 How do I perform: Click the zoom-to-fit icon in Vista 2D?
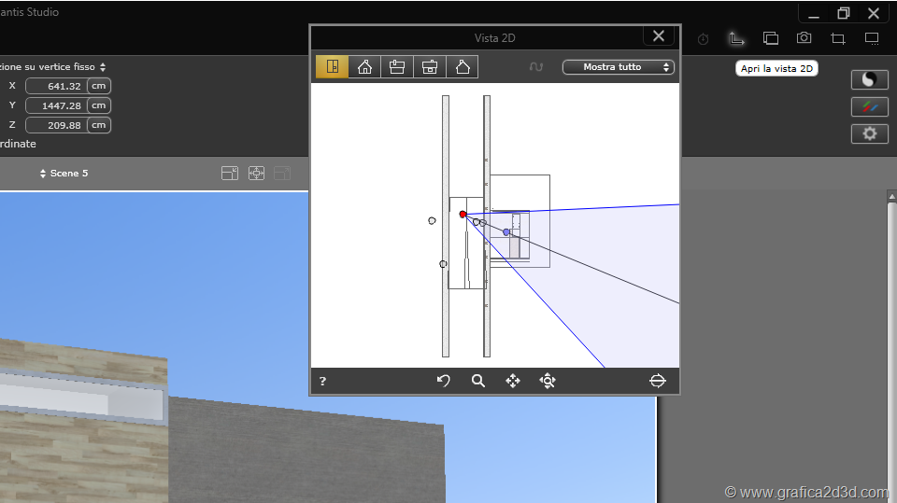548,381
